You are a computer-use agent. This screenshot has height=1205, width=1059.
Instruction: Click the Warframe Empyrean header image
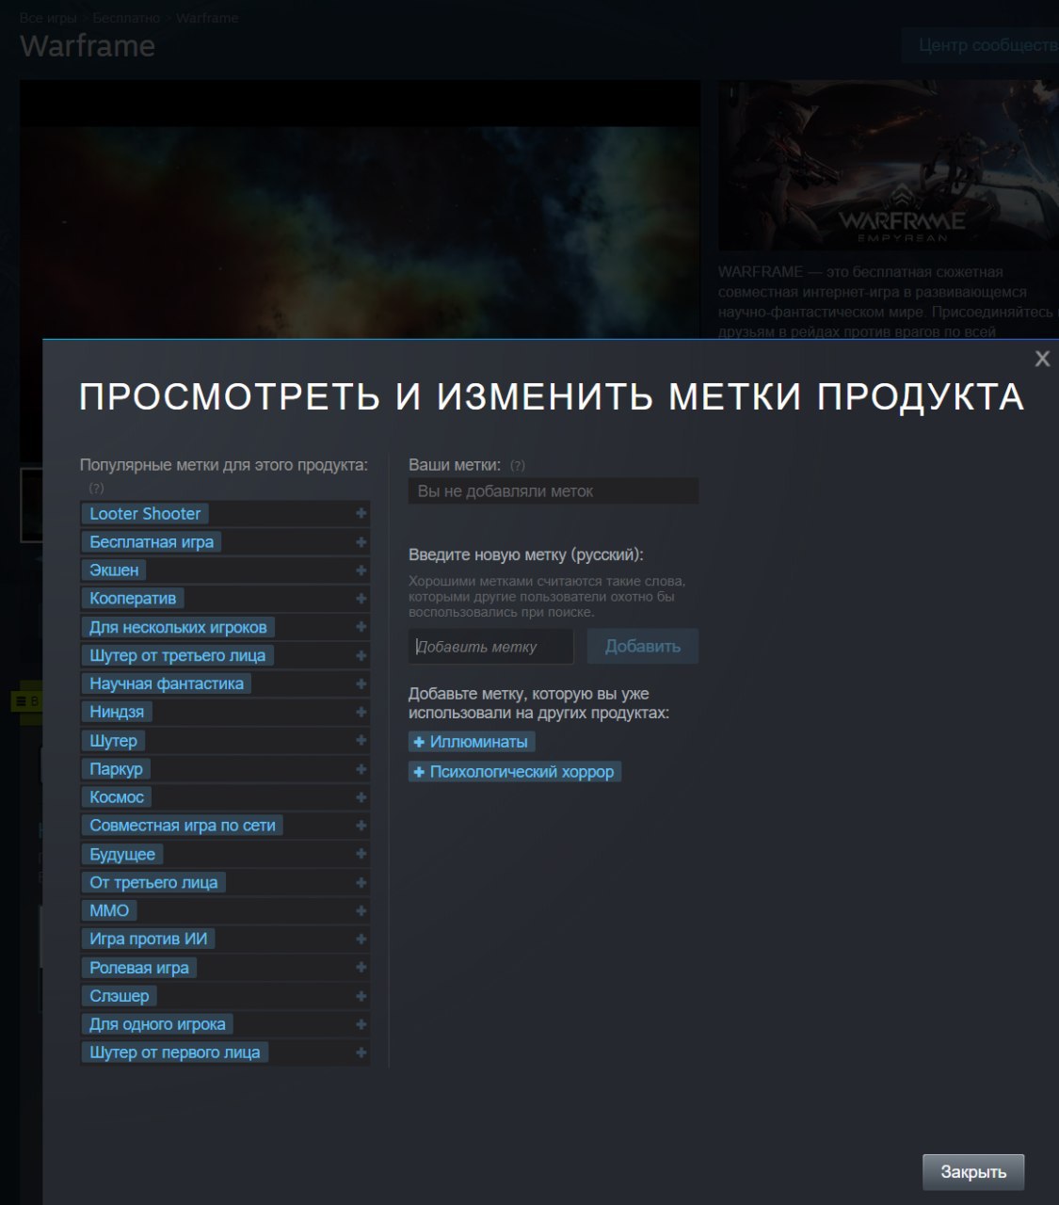[888, 165]
